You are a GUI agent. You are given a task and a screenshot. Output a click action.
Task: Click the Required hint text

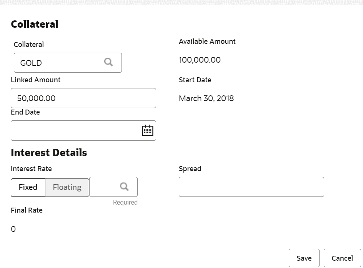pyautogui.click(x=125, y=202)
